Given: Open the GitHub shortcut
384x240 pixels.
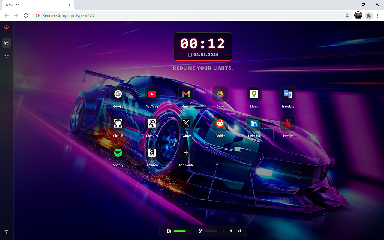Looking at the screenshot, I should [118, 123].
